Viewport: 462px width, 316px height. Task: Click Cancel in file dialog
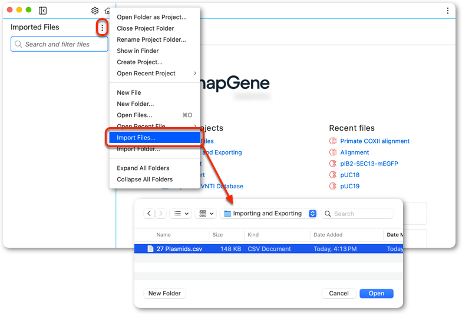[339, 293]
